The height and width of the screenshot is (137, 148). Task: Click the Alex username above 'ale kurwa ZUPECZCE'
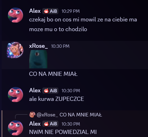[x=35, y=90]
